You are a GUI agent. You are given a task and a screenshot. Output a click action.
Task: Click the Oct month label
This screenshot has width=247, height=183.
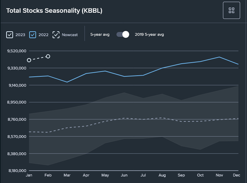point(201,175)
